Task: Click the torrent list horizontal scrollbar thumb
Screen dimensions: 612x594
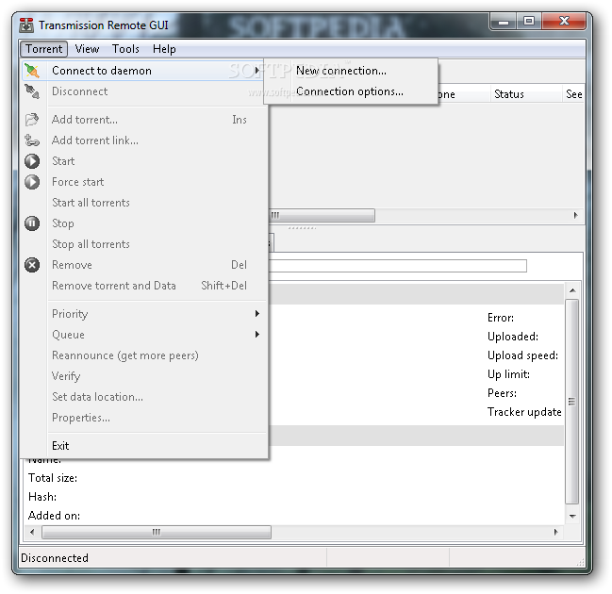Action: [322, 215]
